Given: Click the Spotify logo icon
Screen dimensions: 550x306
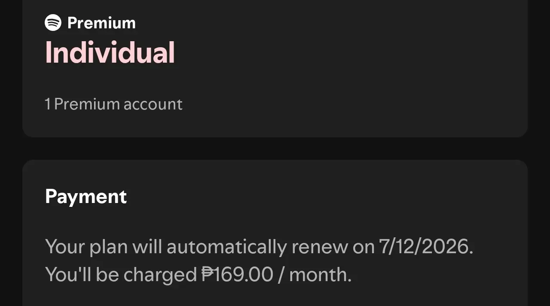Looking at the screenshot, I should [53, 22].
